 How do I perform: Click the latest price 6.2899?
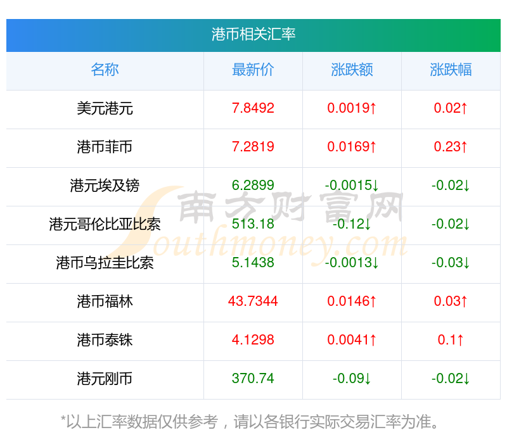pyautogui.click(x=253, y=185)
